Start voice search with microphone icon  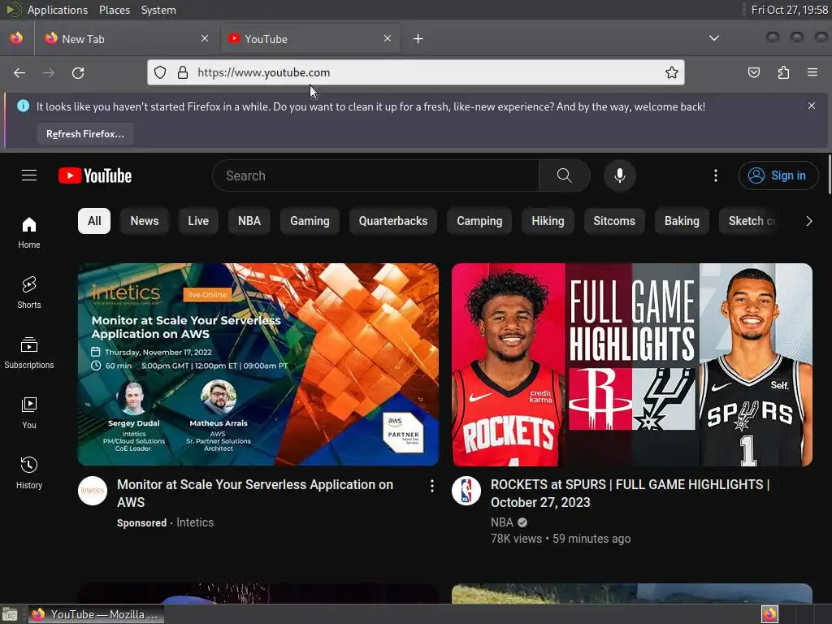[619, 175]
